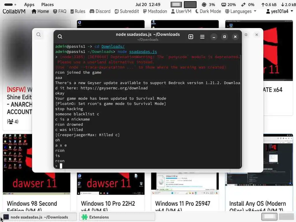This screenshot has height=222, width=296.
Task: Maximize the Extensions window behind terminal
Action: tap(246, 35)
